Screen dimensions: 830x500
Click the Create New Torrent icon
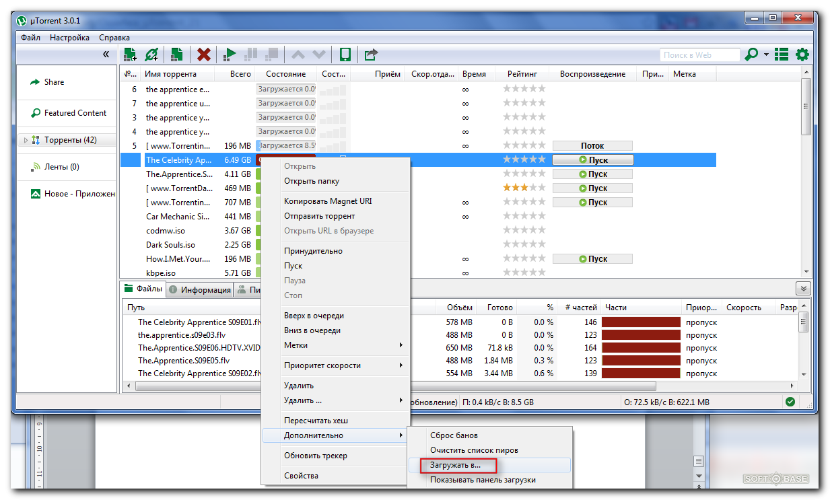(176, 55)
